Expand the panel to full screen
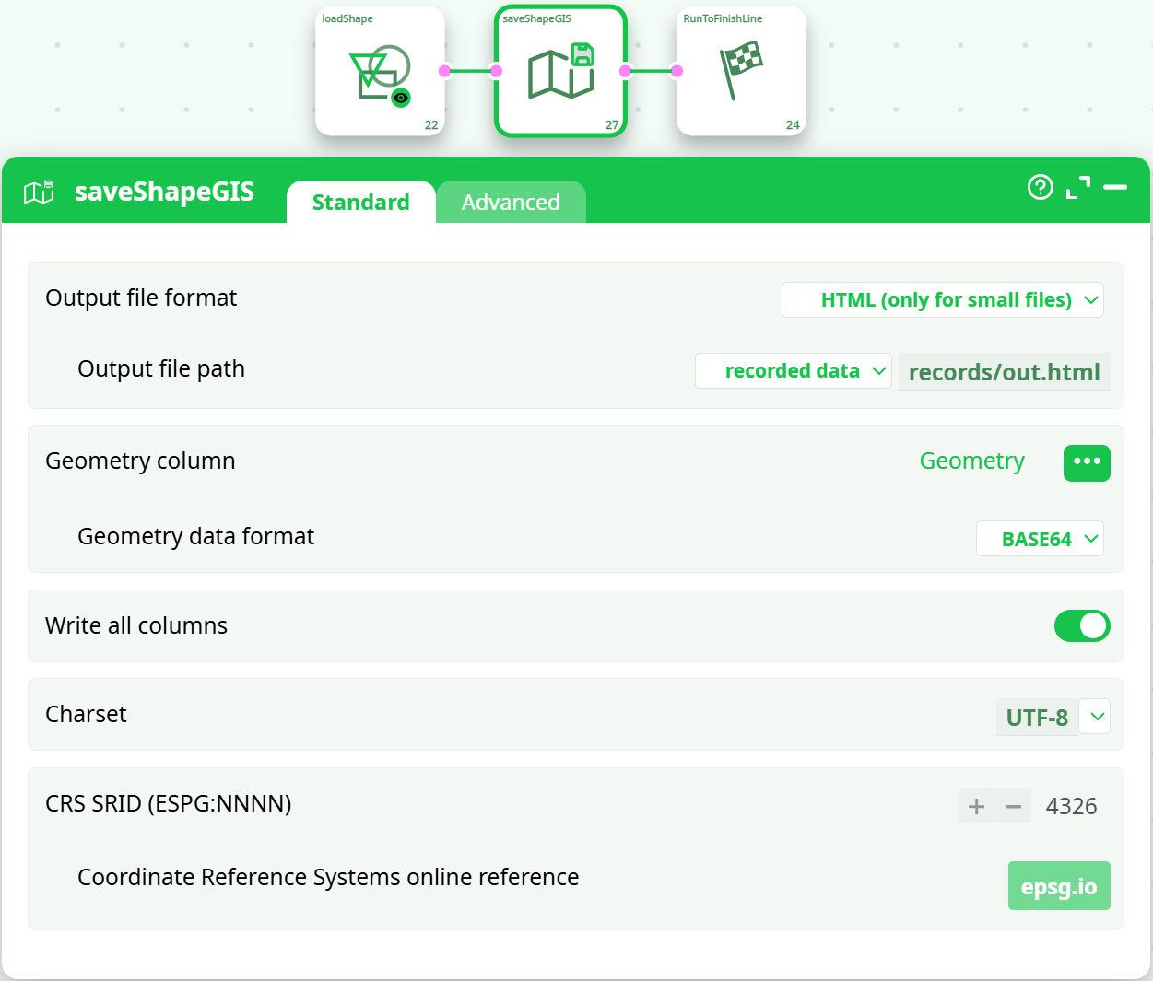1153x981 pixels. tap(1077, 187)
